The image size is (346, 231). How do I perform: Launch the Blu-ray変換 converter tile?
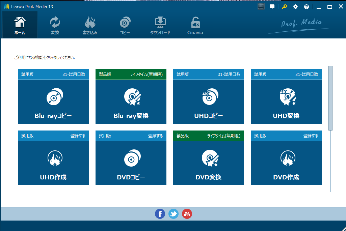[x=131, y=102]
